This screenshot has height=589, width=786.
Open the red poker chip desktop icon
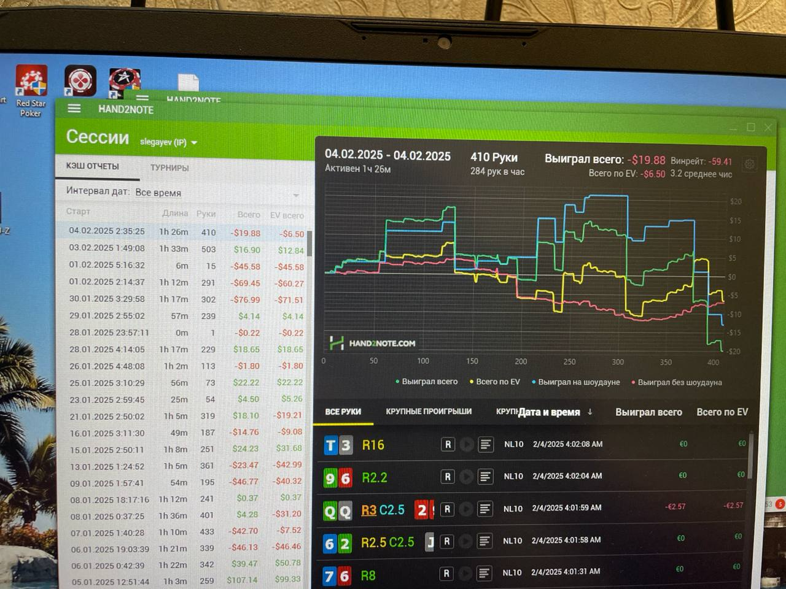click(80, 80)
